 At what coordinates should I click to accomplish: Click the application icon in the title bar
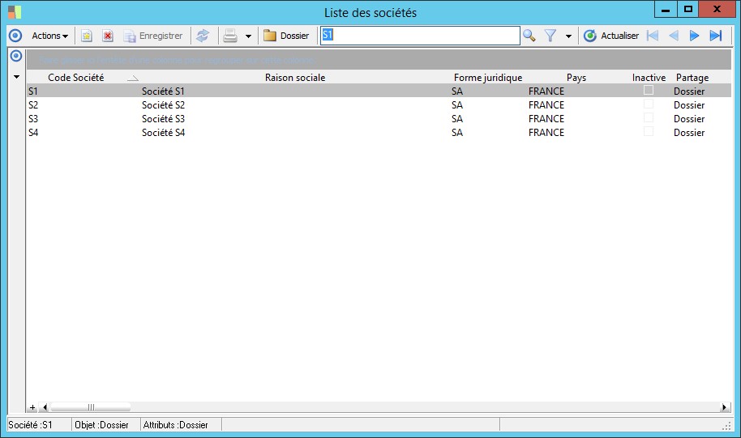click(x=15, y=12)
